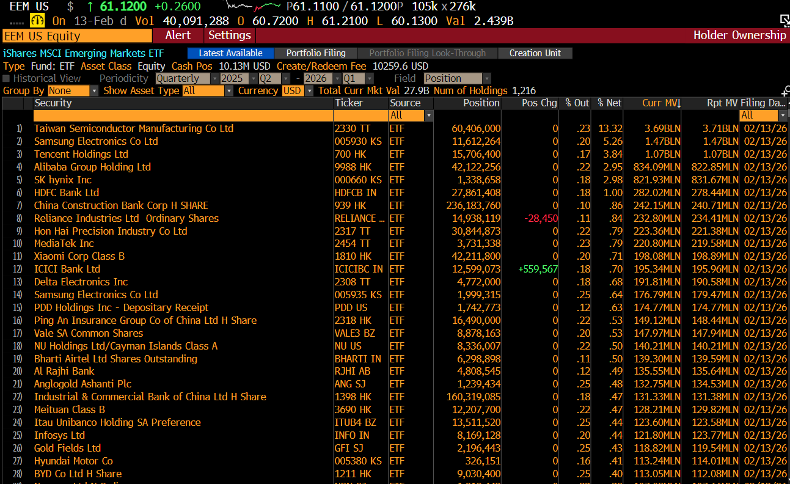Select the Vale SA Common Shares row
Screen dimensions: 790x484
(x=395, y=333)
